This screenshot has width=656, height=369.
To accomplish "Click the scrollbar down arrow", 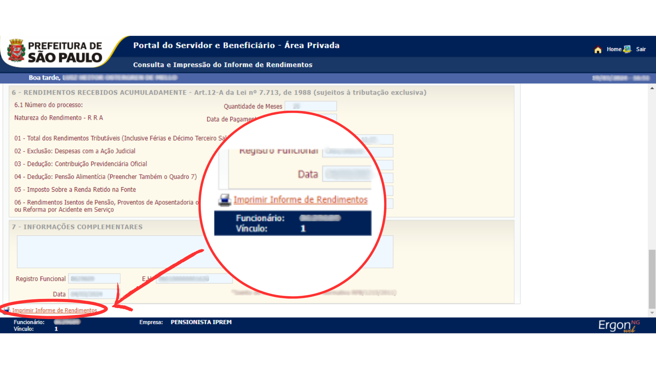I will pos(652,313).
